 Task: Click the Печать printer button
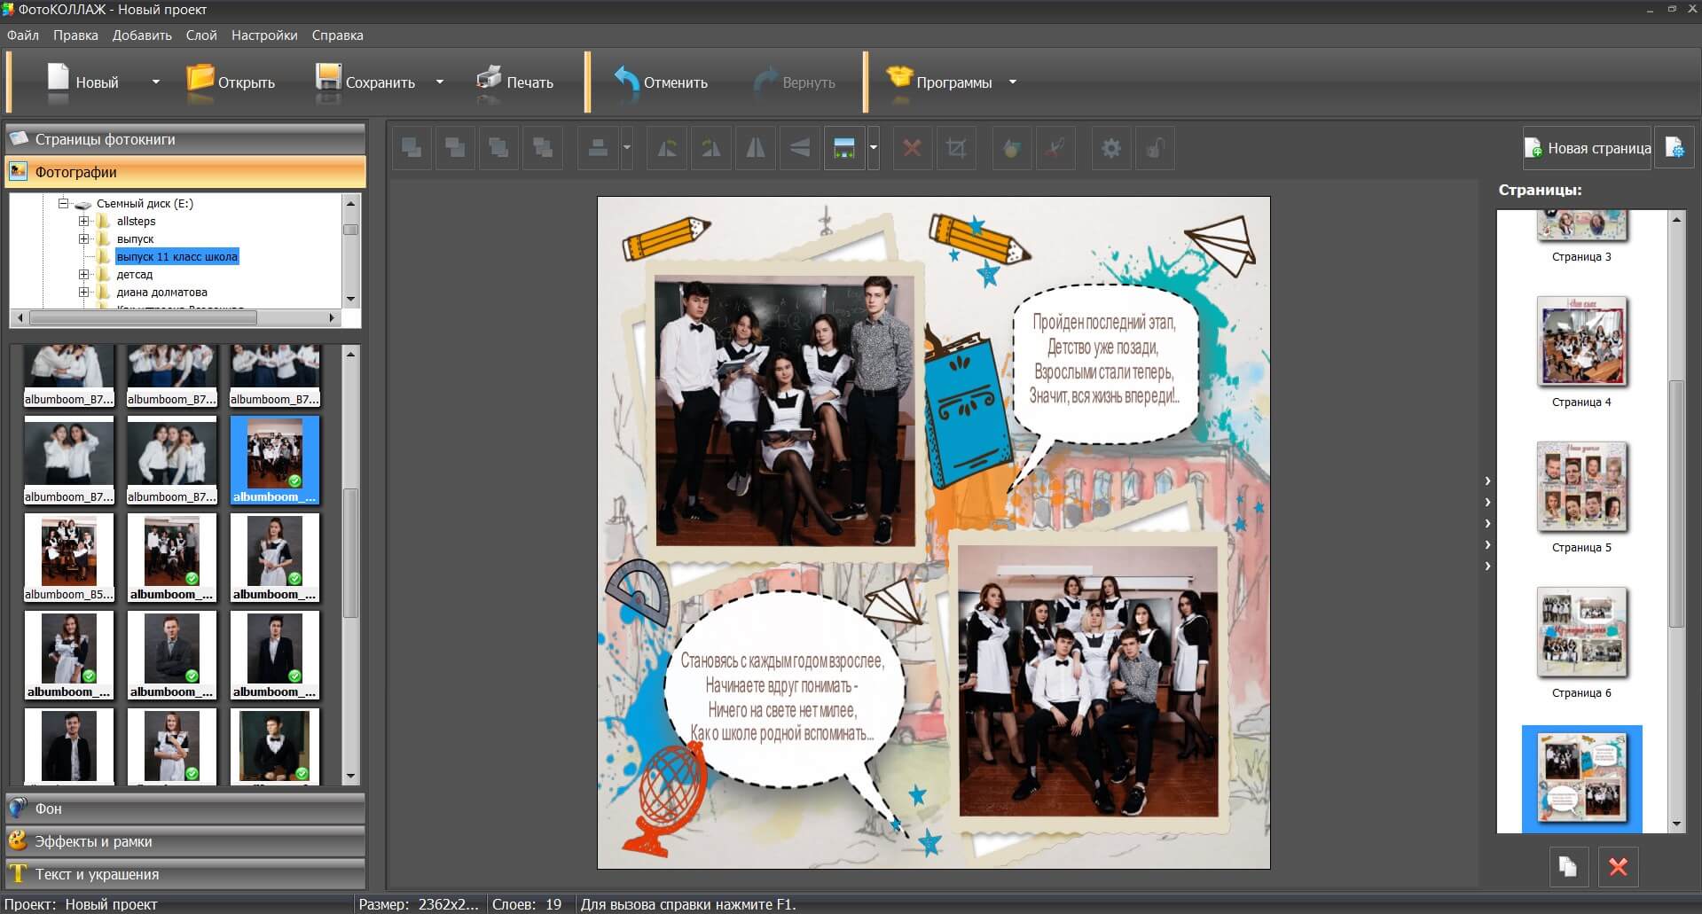pyautogui.click(x=515, y=82)
